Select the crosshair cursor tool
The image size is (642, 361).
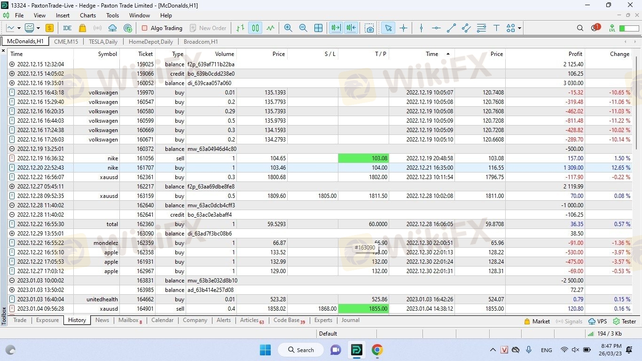click(403, 28)
